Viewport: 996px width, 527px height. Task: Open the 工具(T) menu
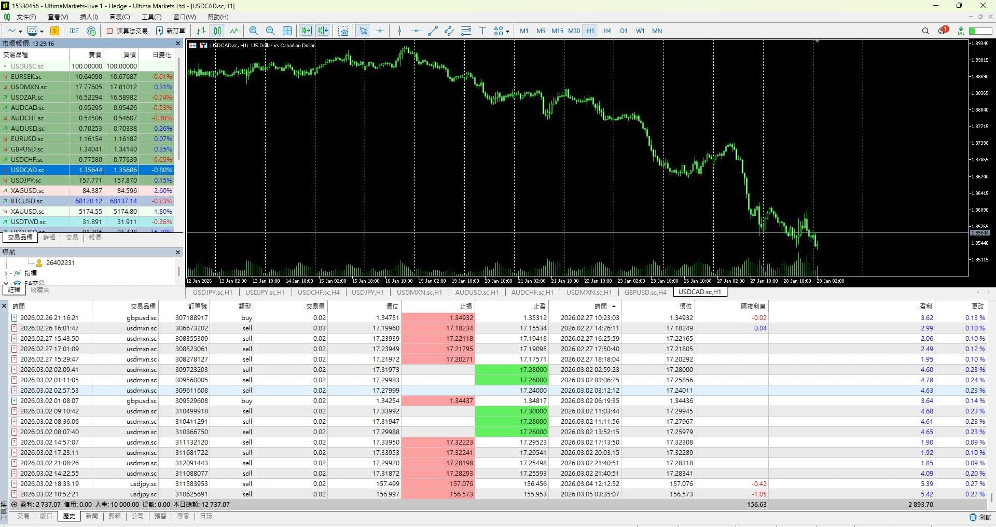point(151,17)
